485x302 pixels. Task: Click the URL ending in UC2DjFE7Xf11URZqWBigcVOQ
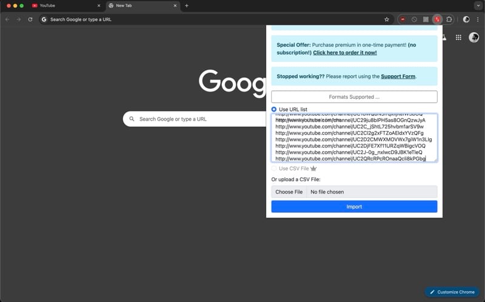(350, 146)
